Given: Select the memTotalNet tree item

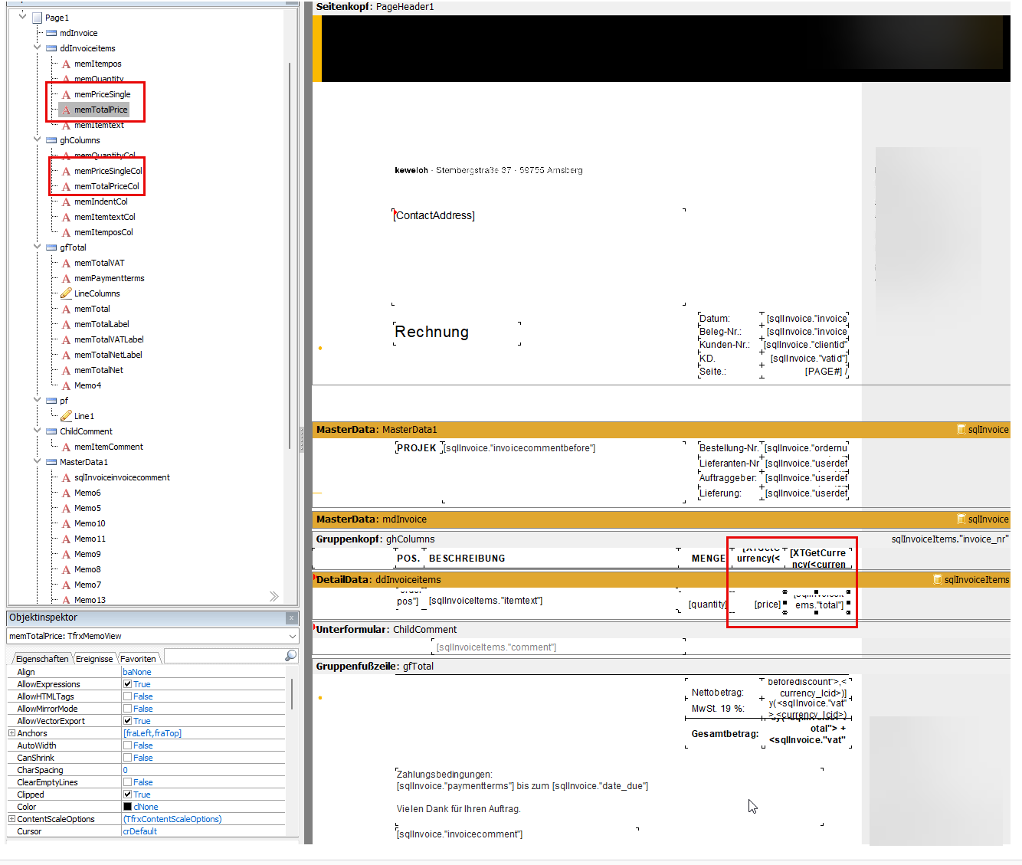Looking at the screenshot, I should click(98, 370).
